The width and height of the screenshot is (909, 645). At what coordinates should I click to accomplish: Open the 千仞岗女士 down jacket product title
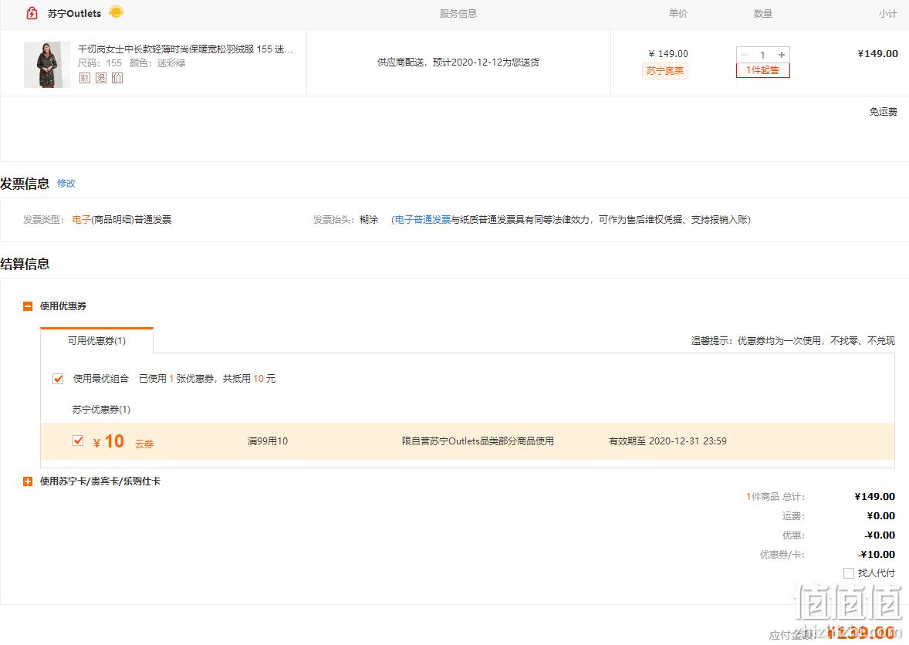pyautogui.click(x=185, y=49)
